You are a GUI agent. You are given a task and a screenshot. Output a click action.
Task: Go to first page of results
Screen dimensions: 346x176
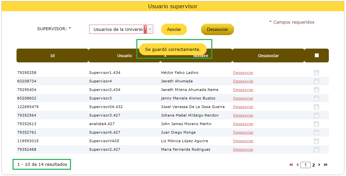[291, 165]
